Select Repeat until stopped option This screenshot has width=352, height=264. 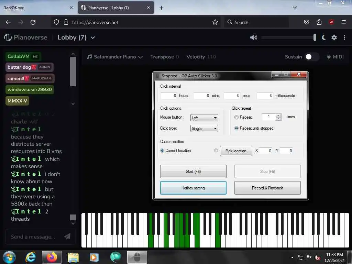click(236, 128)
